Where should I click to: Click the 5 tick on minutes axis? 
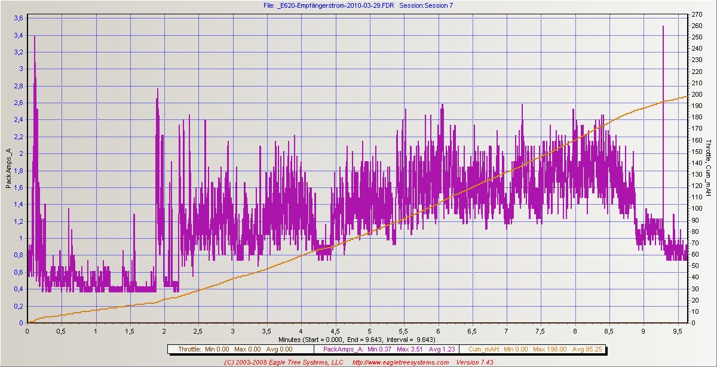[x=369, y=330]
